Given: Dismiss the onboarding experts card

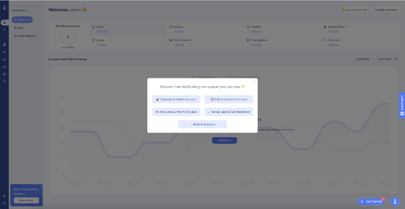Looking at the screenshot, I should [40, 186].
